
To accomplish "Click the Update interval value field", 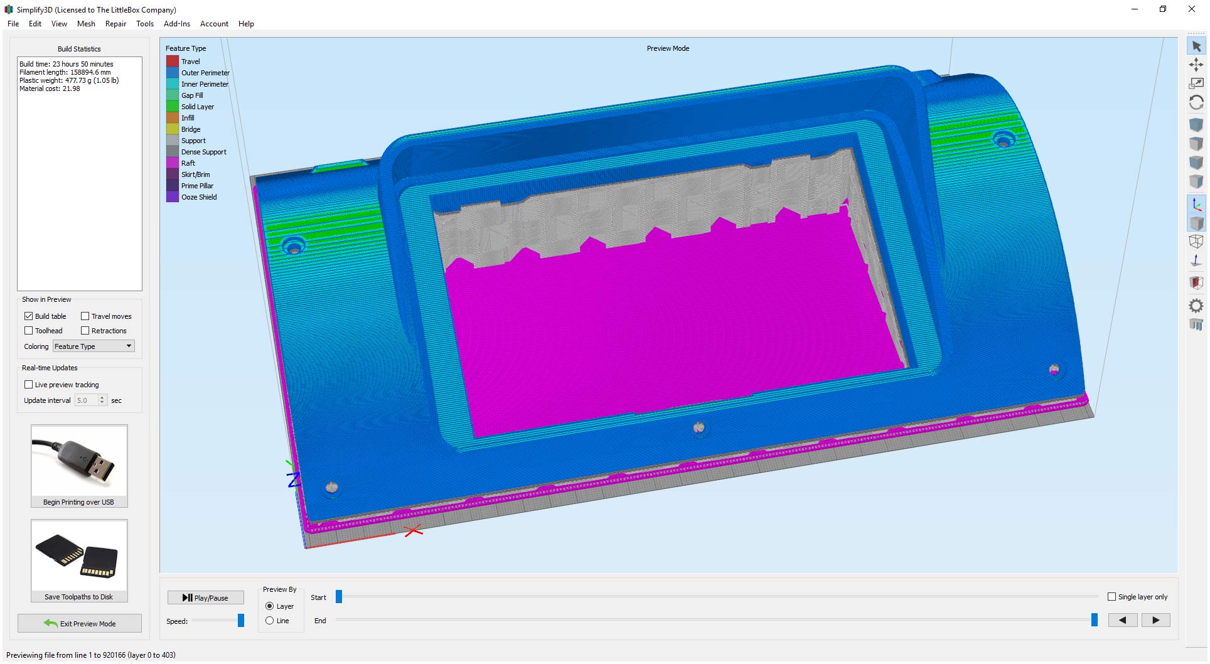I will tap(86, 400).
